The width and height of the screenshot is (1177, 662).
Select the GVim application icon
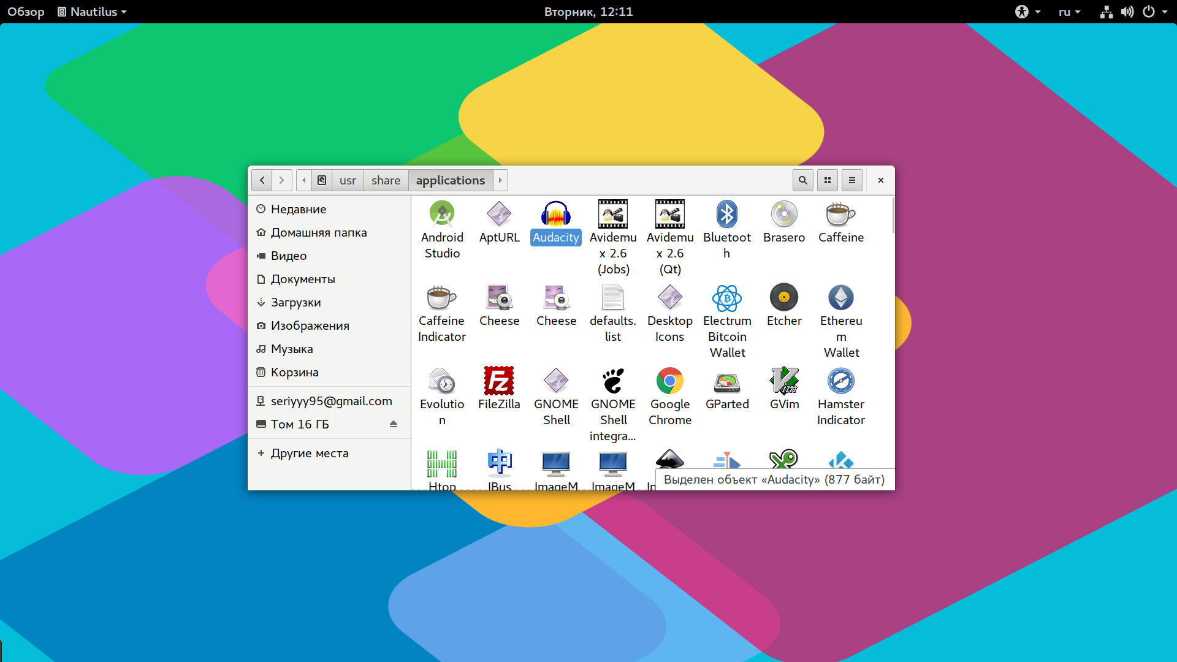(784, 381)
